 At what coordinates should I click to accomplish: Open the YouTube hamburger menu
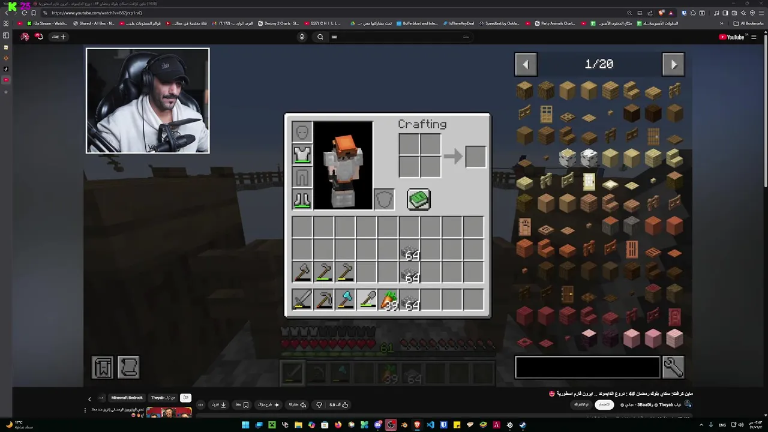[754, 37]
